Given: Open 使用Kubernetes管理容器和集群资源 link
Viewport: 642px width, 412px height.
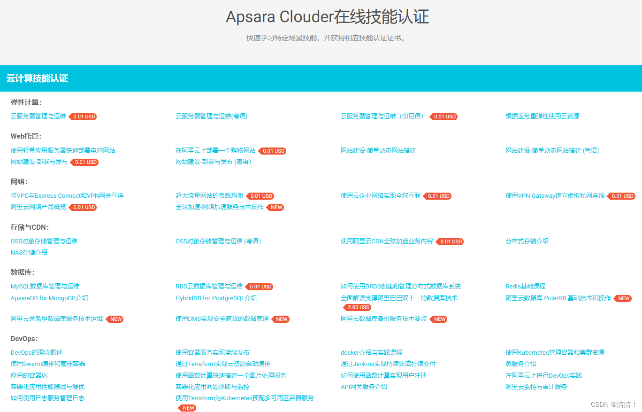Looking at the screenshot, I should point(555,352).
